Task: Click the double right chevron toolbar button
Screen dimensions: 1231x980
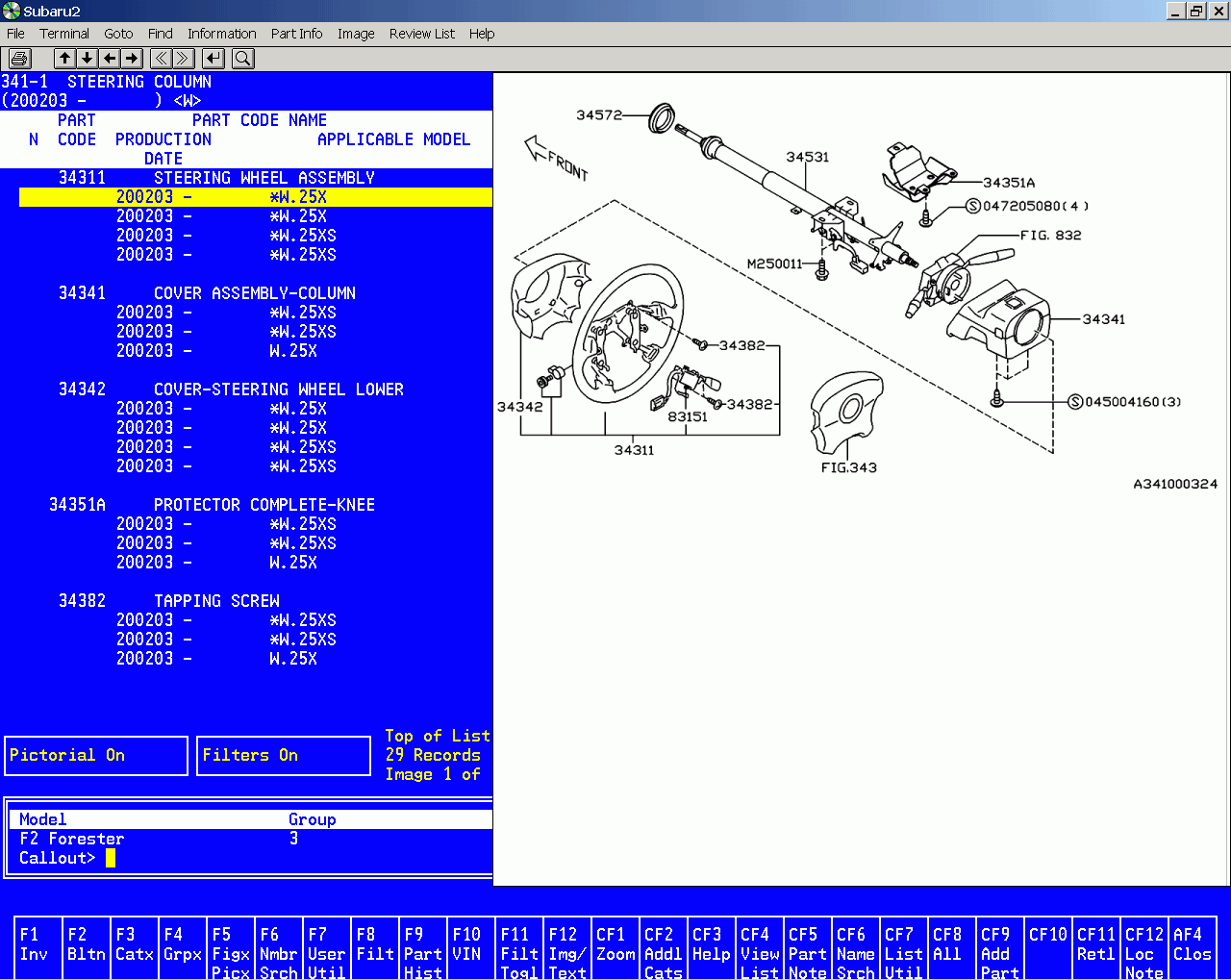Action: pos(184,59)
